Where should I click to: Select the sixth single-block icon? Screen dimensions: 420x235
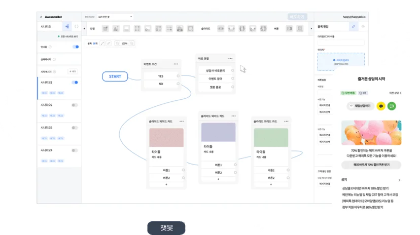coord(158,28)
